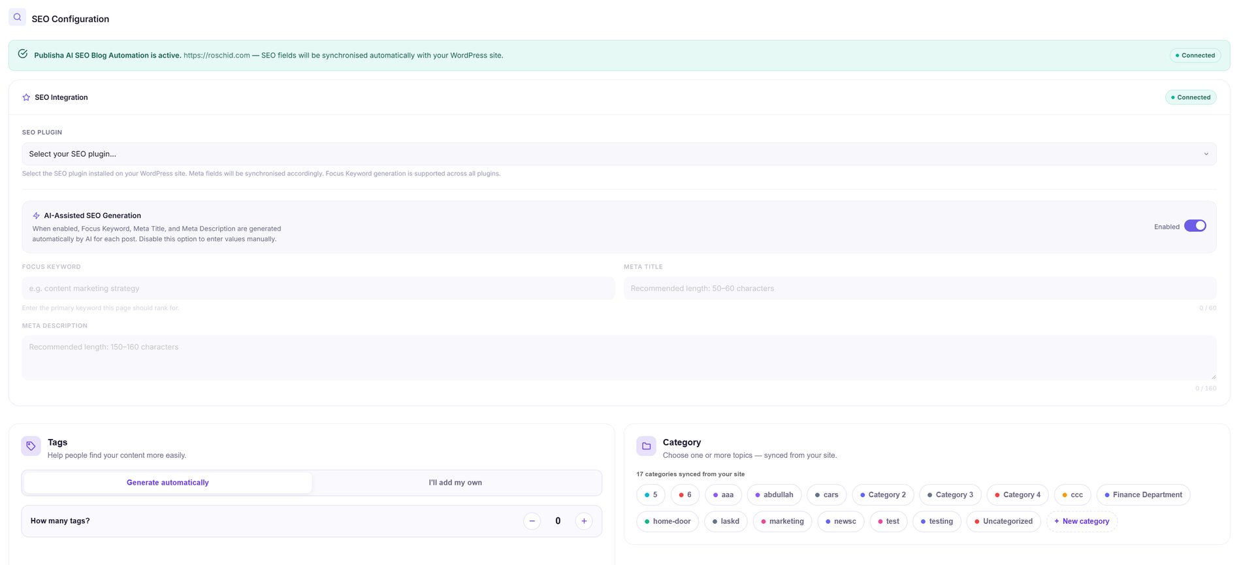Select the Category 3 chip

click(950, 495)
